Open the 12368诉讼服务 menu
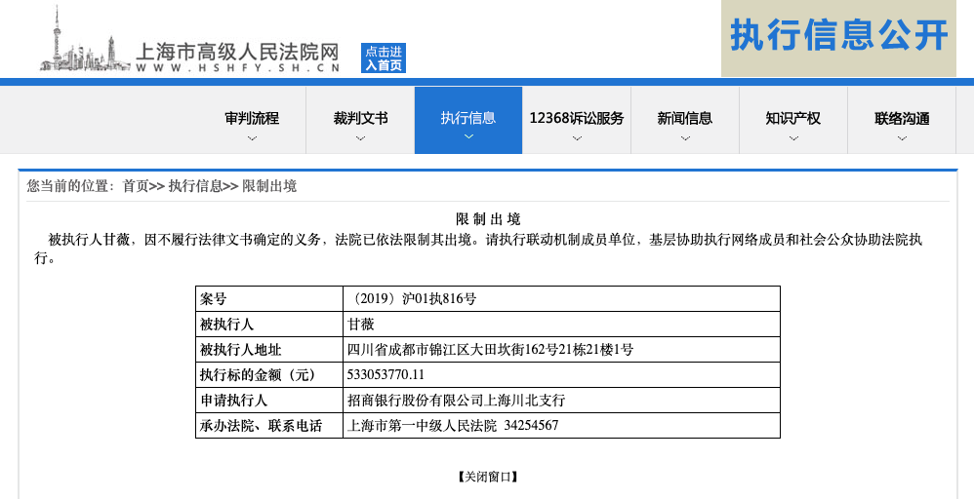The width and height of the screenshot is (974, 499). tap(577, 121)
